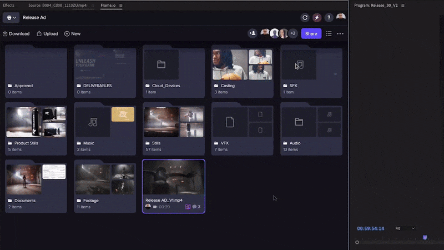This screenshot has width=444, height=250.
Task: Open the Music folder
Action: coord(105,130)
